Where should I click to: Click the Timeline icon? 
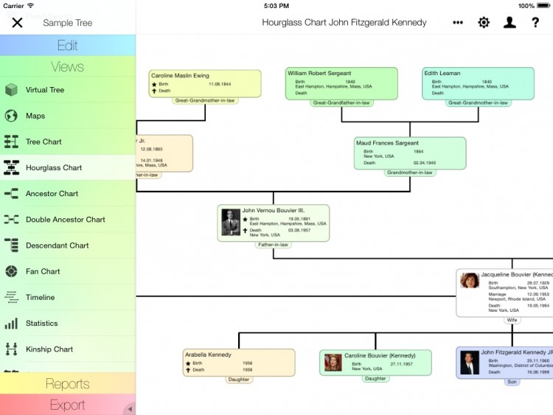(11, 297)
